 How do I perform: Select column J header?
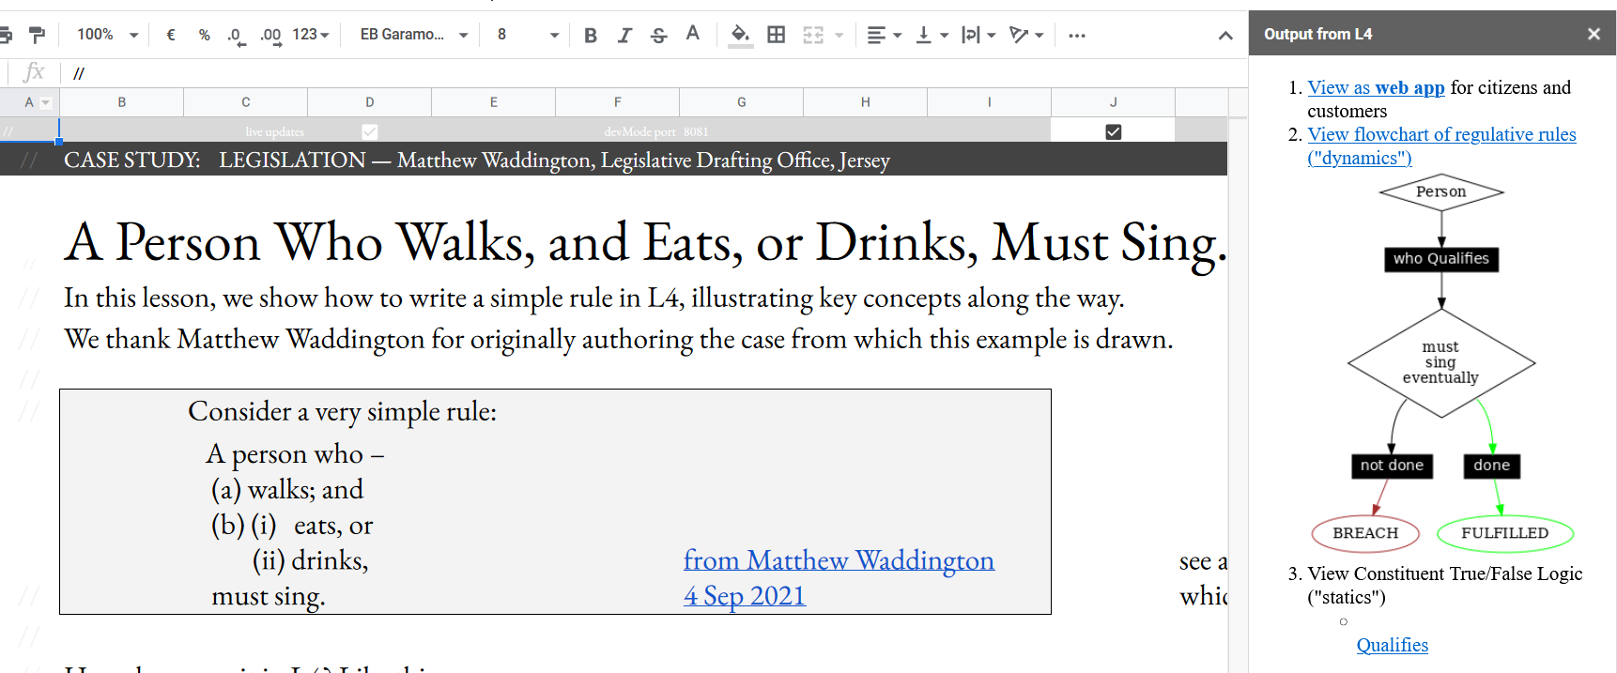[x=1114, y=102]
